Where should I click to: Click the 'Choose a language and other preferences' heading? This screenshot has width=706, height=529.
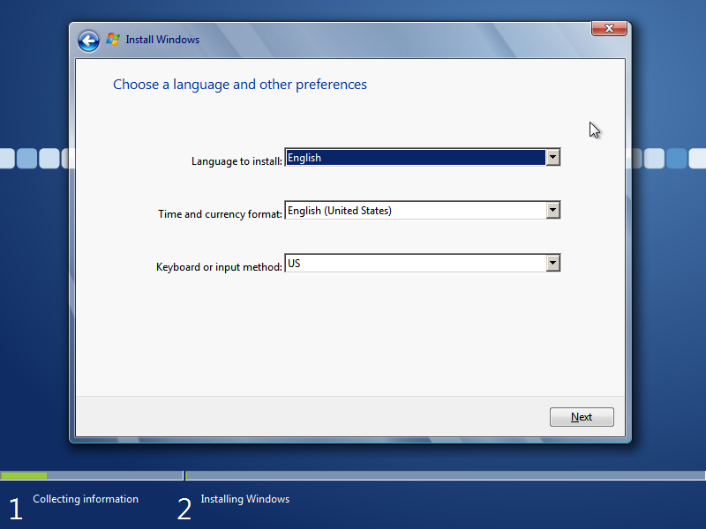pos(240,85)
